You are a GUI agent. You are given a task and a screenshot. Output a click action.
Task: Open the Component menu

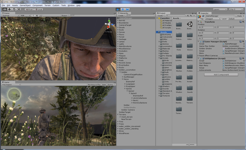click(37, 5)
